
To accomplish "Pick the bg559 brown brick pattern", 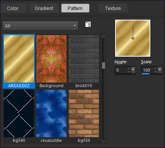I will coord(84,113).
